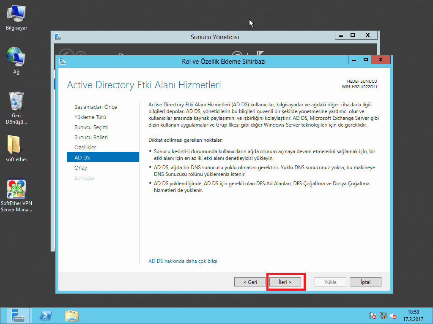Open the soft ether folder icon
Image resolution: width=433 pixels, height=324 pixels.
point(16,148)
